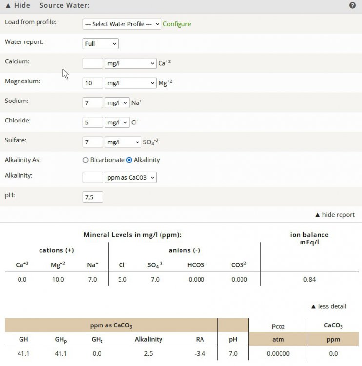Click the Chloride value input field
Screen dimensions: 362x366
93,122
